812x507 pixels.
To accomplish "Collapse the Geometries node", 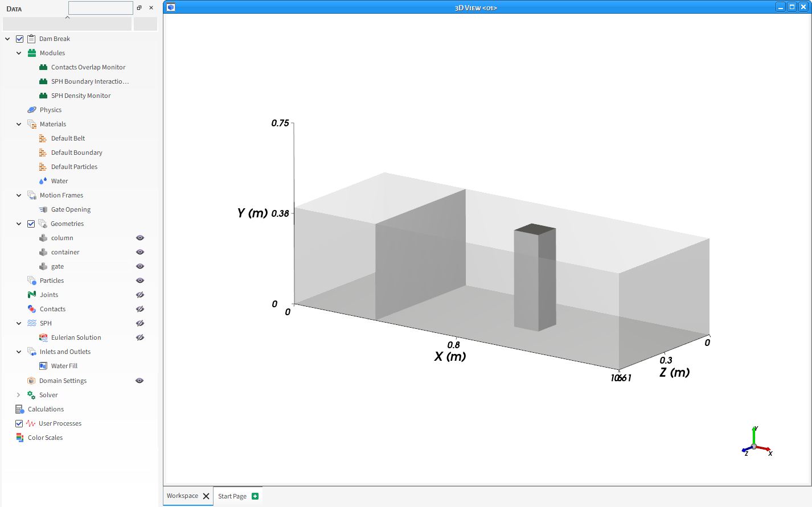I will tap(19, 224).
